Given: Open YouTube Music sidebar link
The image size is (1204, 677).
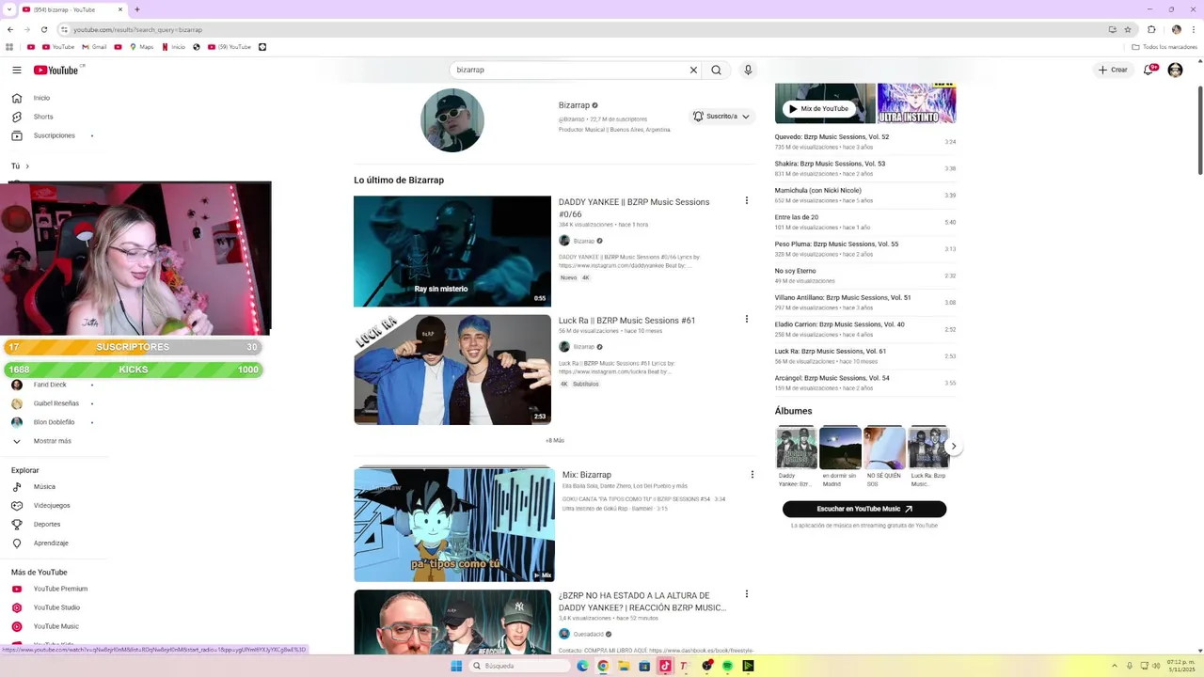Looking at the screenshot, I should 56,626.
